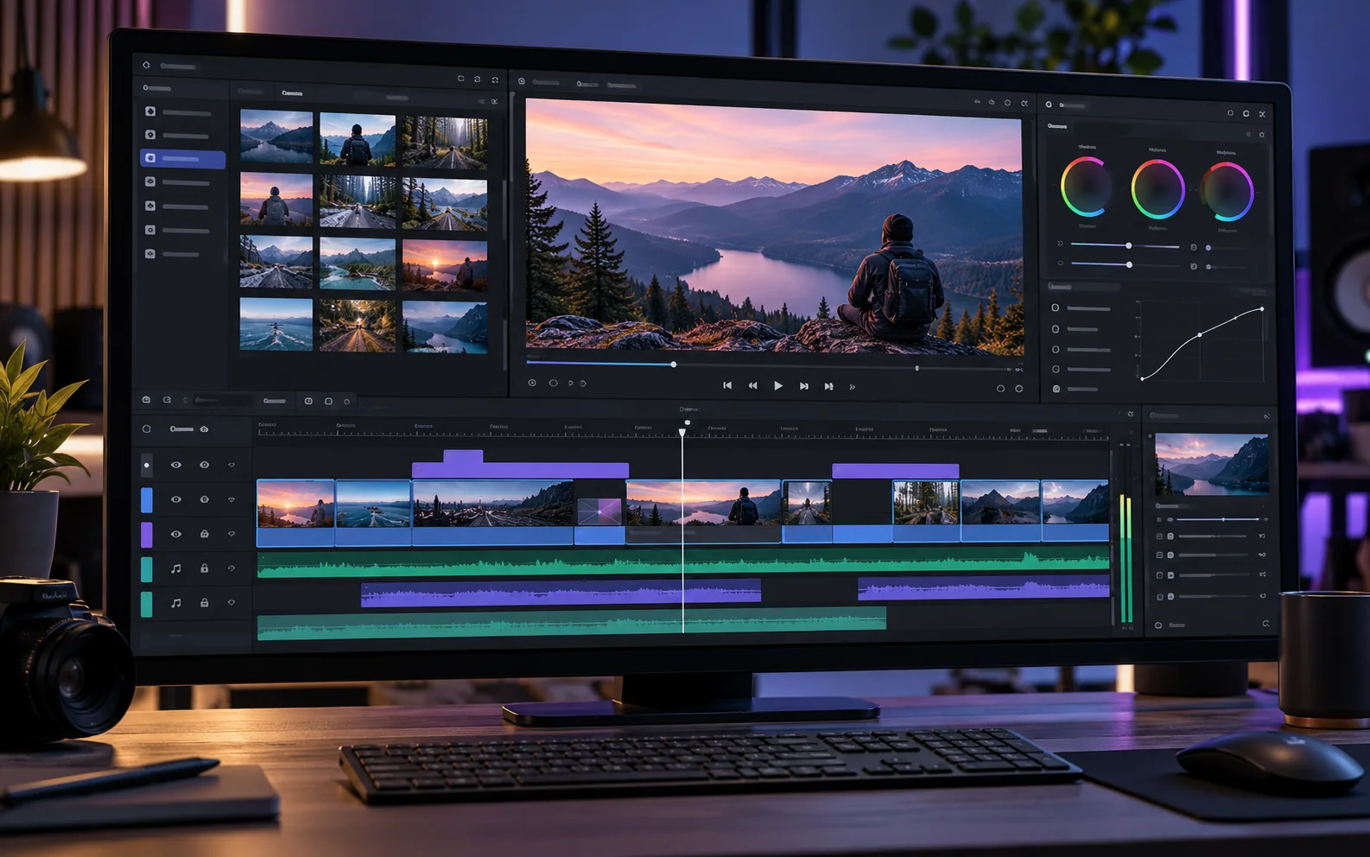The image size is (1370, 857).
Task: Click the first icon in the media sidebar list
Action: tap(150, 111)
